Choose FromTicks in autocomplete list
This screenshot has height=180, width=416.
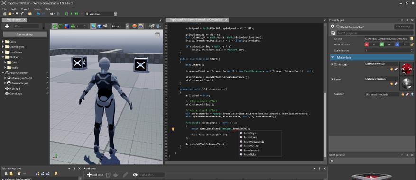pyautogui.click(x=250, y=154)
